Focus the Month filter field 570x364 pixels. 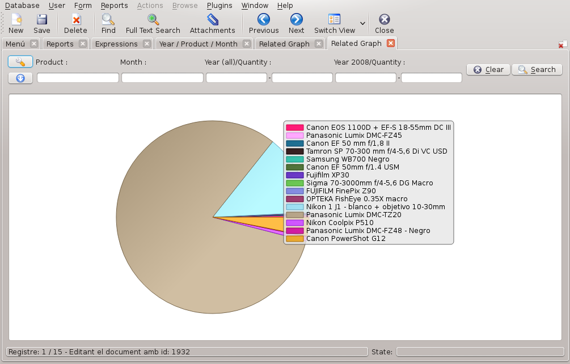[x=163, y=78]
